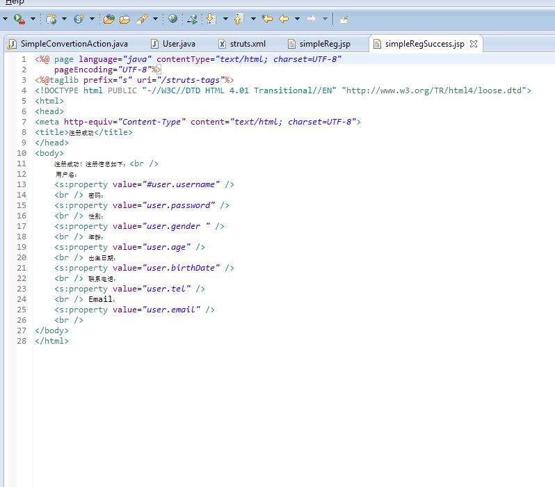Viewport: 555px width, 487px height.
Task: Click the text "user.email" on line 25
Action: click(x=171, y=310)
